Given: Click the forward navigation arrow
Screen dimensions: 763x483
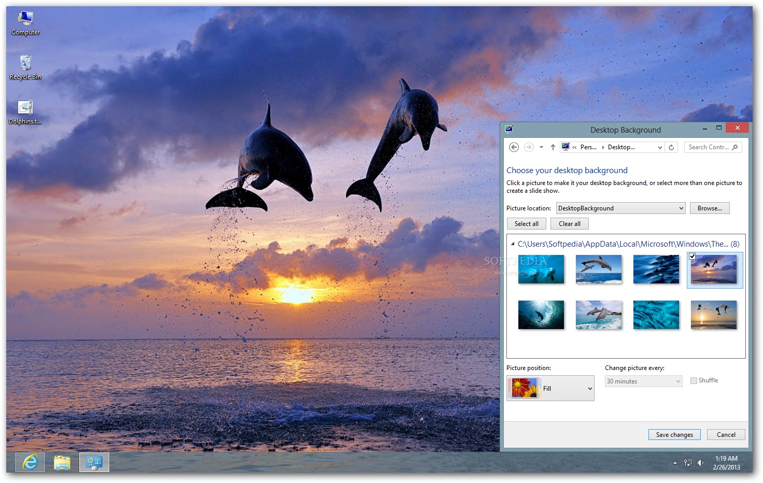Looking at the screenshot, I should point(529,147).
